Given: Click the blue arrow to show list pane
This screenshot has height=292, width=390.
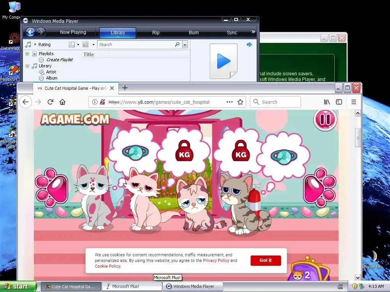Looking at the screenshot, I should pyautogui.click(x=249, y=44).
